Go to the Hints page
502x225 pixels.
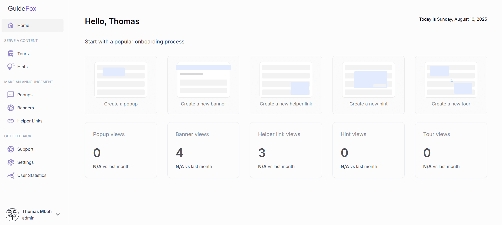(x=33, y=67)
